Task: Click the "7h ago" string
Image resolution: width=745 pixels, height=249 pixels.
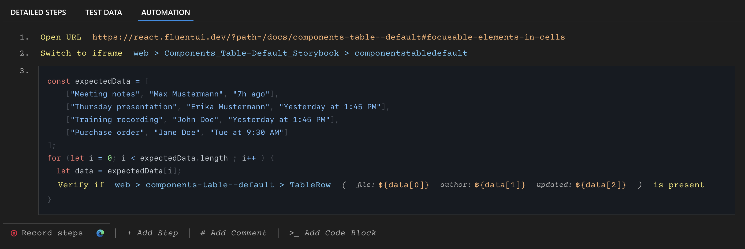Action: tap(251, 94)
